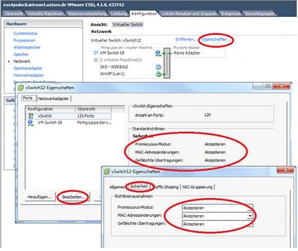Open the MAC-Adressänderungen dropdown
Image resolution: width=298 pixels, height=251 pixels.
pos(217,216)
